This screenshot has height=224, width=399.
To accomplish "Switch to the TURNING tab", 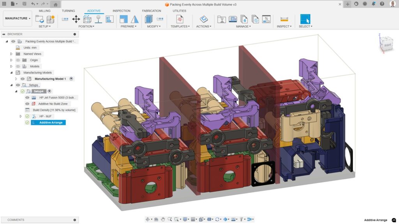I will pos(68,11).
